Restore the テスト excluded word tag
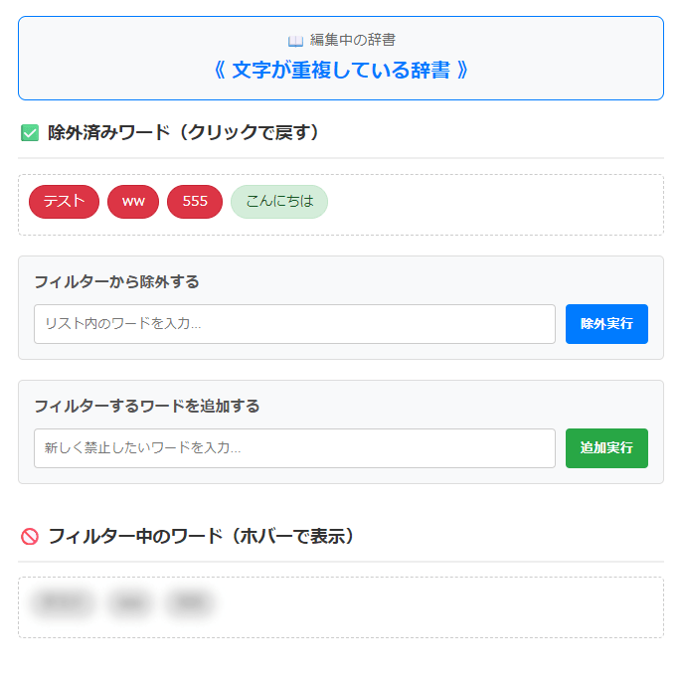682x676 pixels. [64, 201]
